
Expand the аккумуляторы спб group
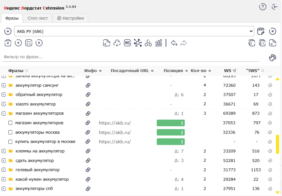coord(4,189)
